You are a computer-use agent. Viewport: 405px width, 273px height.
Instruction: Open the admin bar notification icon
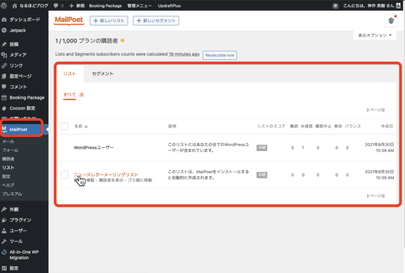335,6
